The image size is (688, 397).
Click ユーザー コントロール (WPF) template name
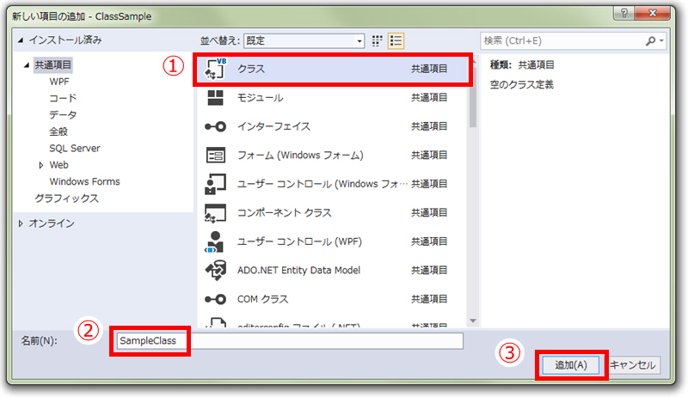click(x=299, y=241)
